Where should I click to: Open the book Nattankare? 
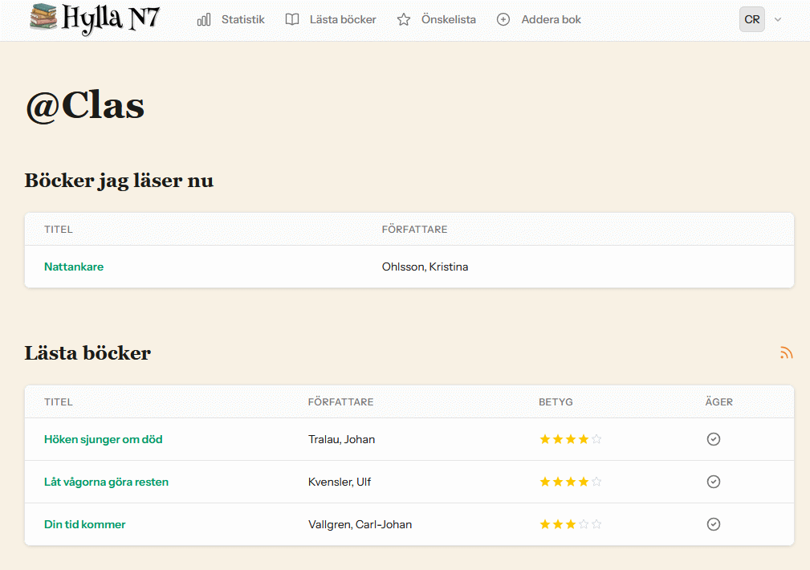click(x=74, y=267)
